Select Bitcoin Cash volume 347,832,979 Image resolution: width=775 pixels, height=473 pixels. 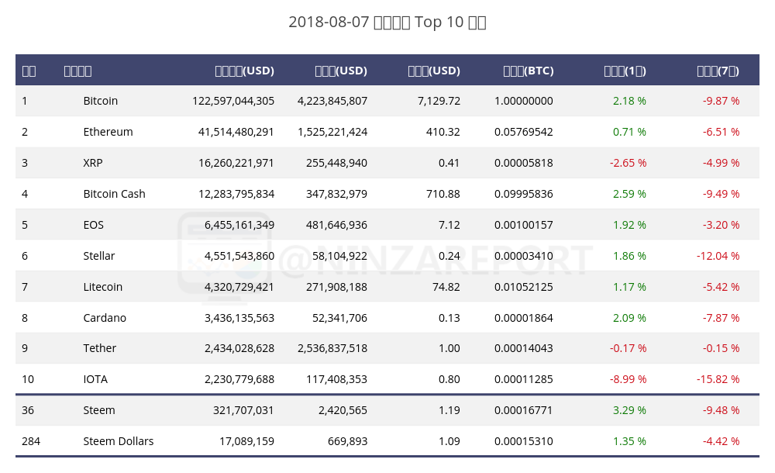click(x=336, y=194)
